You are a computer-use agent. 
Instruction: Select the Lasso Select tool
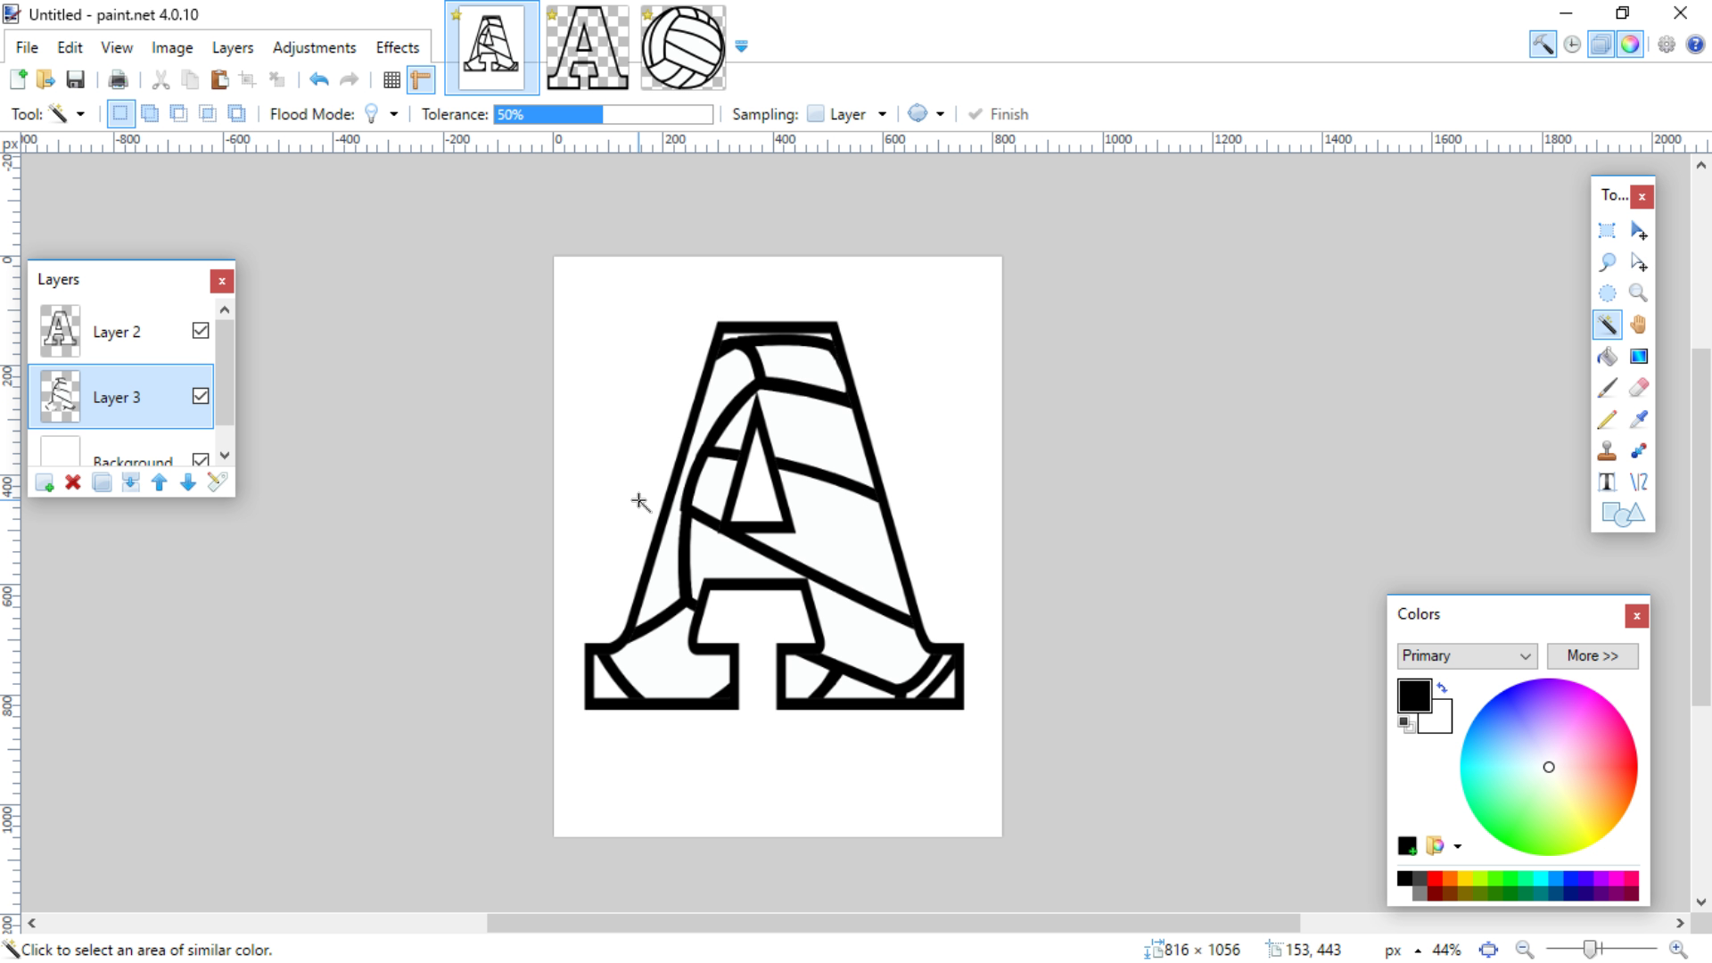coord(1607,262)
